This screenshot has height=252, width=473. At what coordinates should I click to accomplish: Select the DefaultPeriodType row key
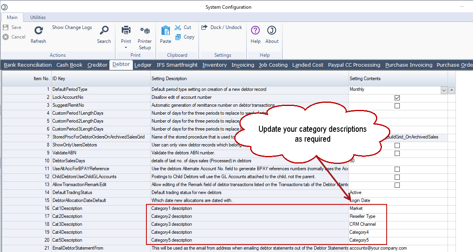click(x=70, y=89)
